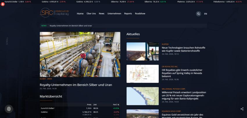Image resolution: width=247 pixels, height=118 pixels.
Task: Open OR Royalties Spring Valley article link
Action: click(182, 73)
